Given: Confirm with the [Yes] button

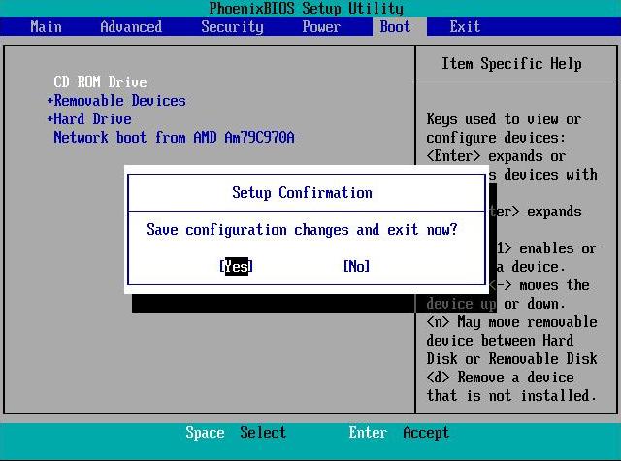Looking at the screenshot, I should [237, 266].
